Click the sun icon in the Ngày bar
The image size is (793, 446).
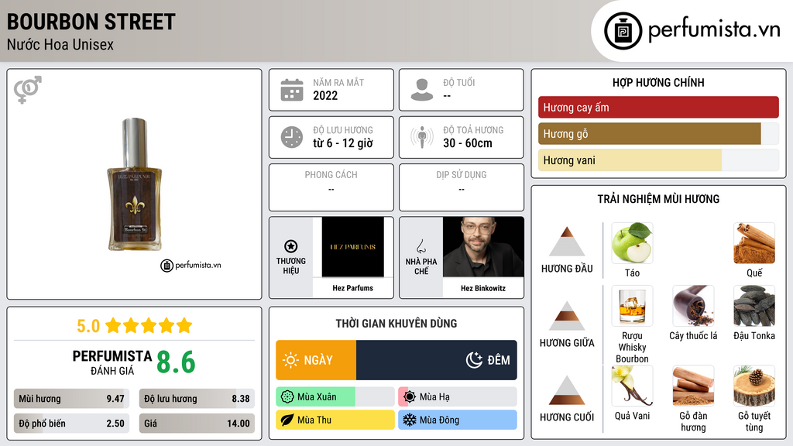tap(290, 360)
